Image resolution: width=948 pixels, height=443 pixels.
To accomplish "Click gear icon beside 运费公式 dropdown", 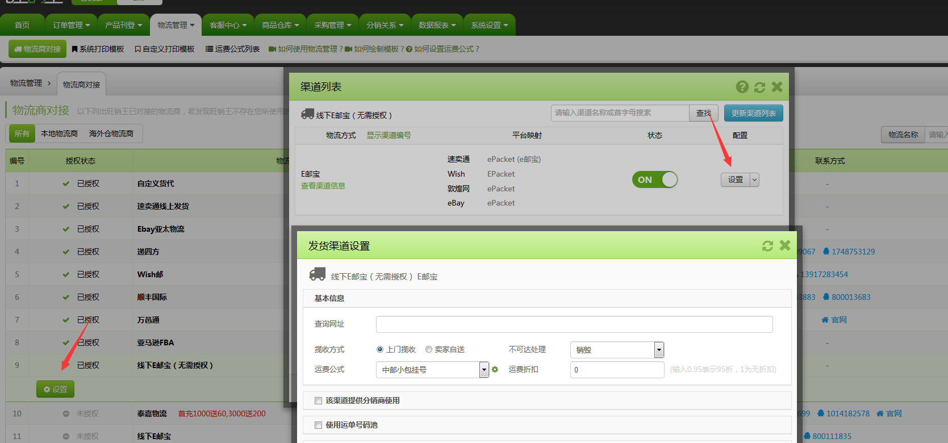I will (x=495, y=369).
